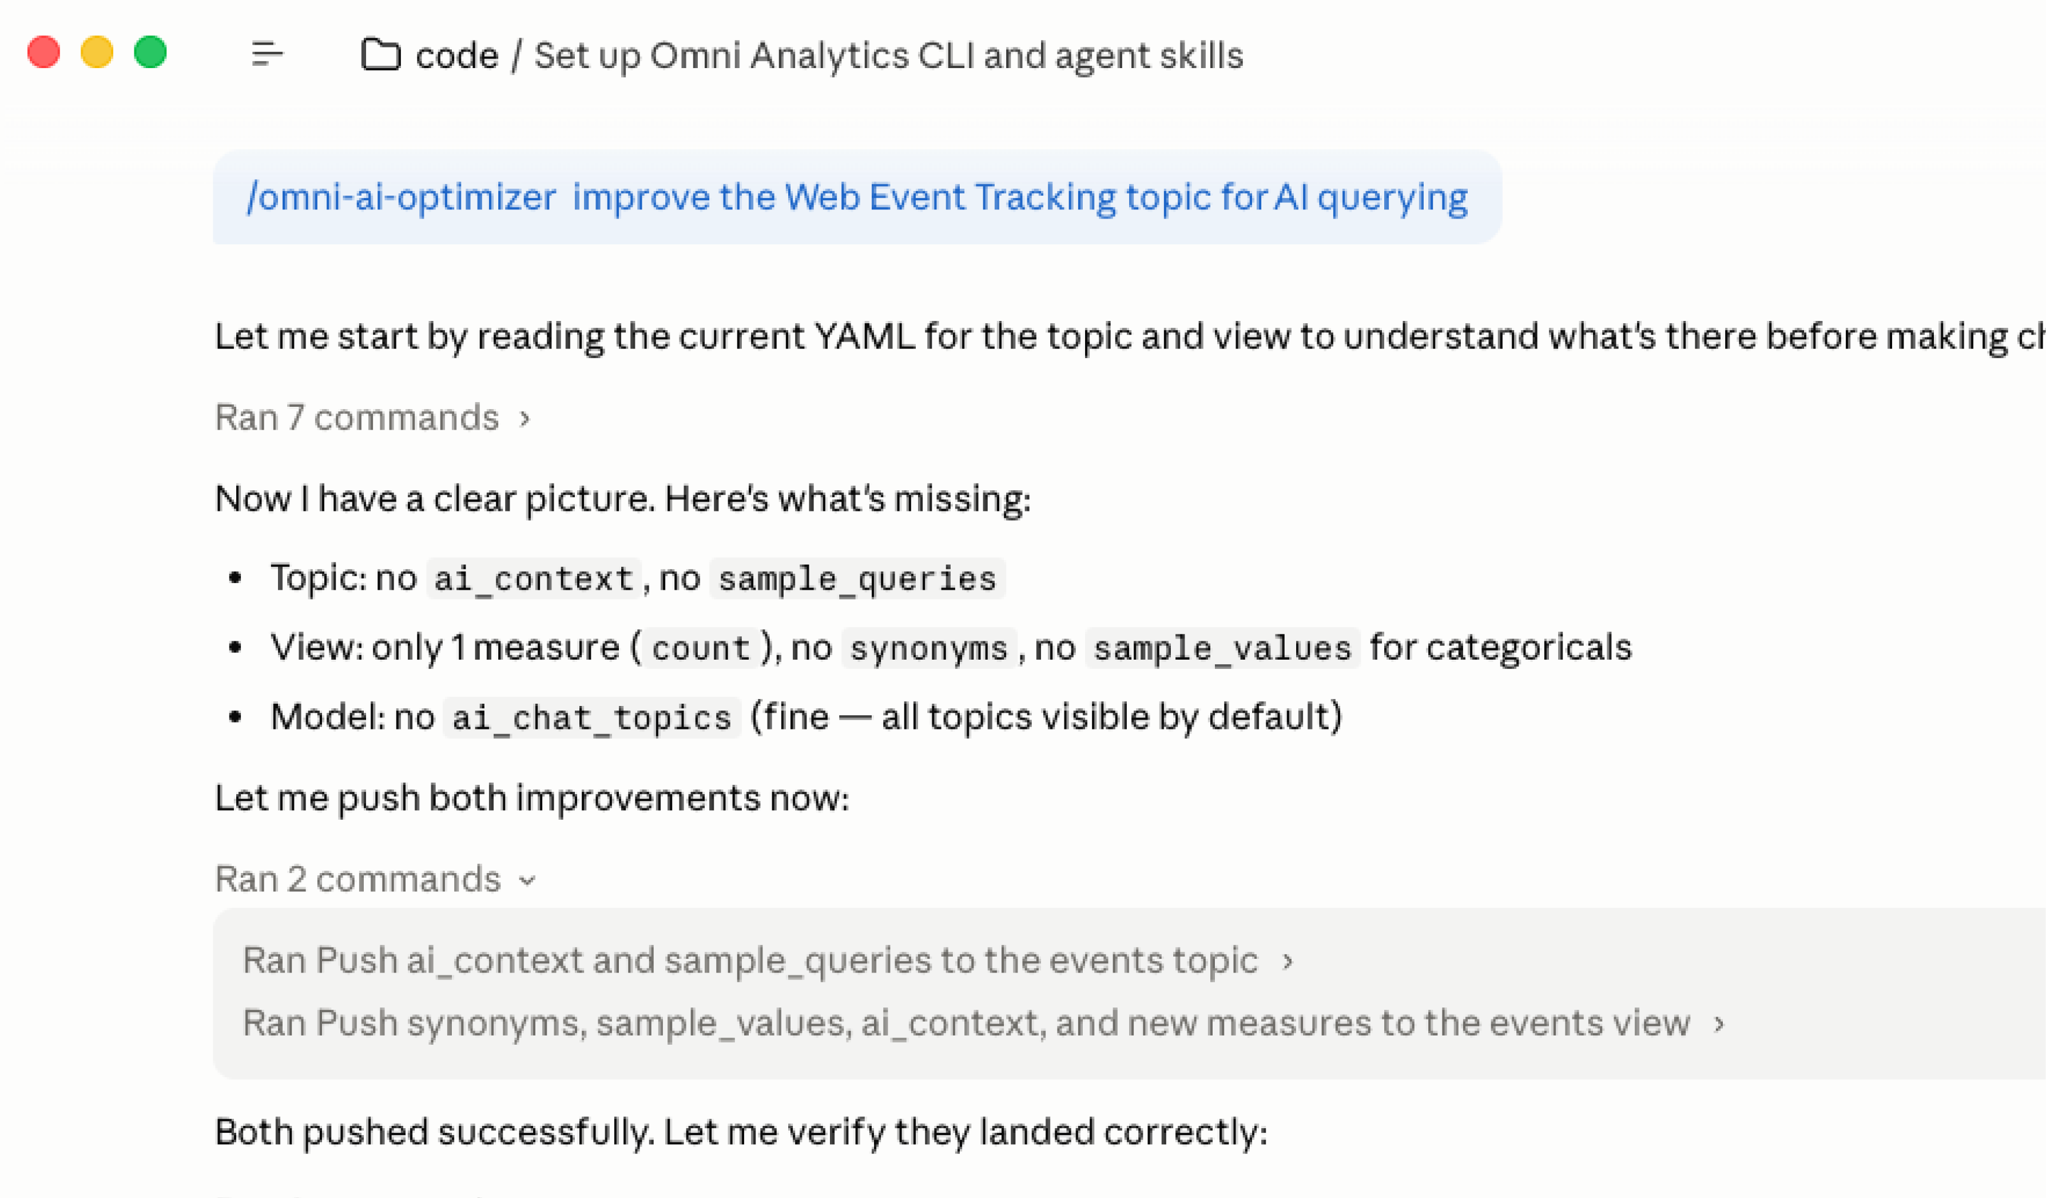2046x1198 pixels.
Task: Click the count measure code chip
Action: point(701,648)
